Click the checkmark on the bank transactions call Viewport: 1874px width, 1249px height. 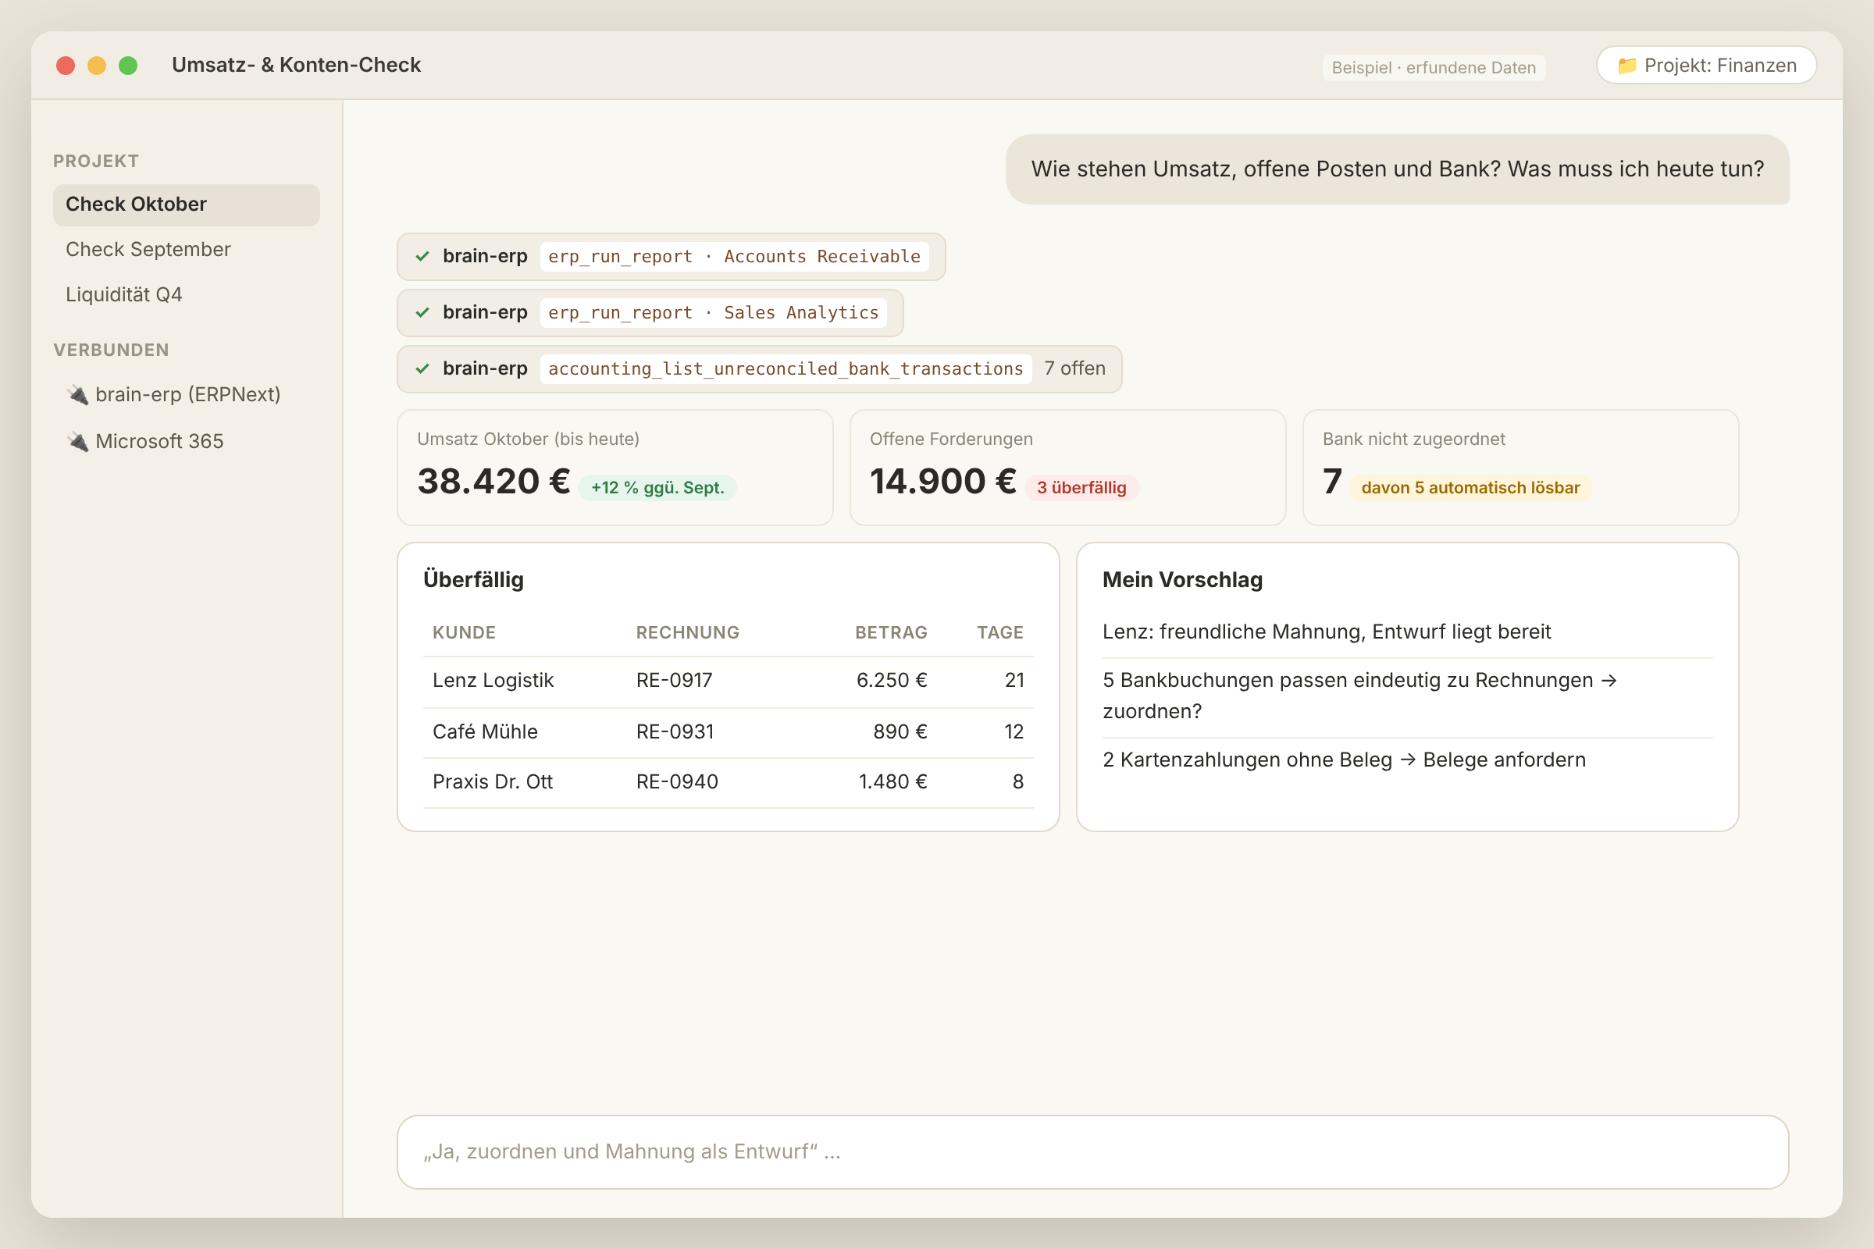pos(423,368)
